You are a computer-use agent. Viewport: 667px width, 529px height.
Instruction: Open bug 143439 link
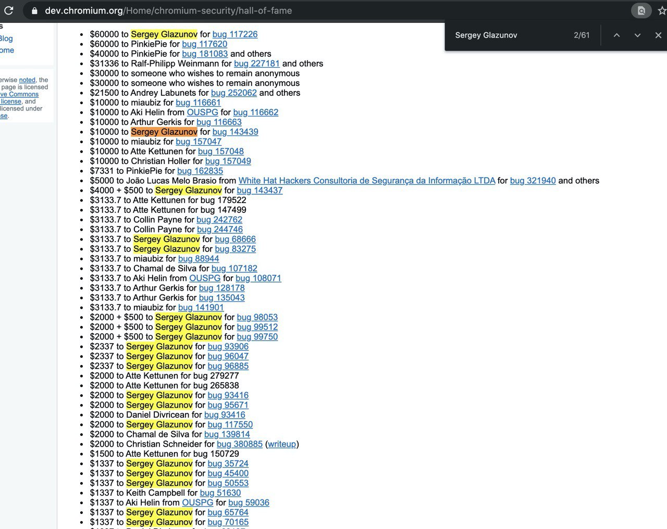[x=236, y=132]
